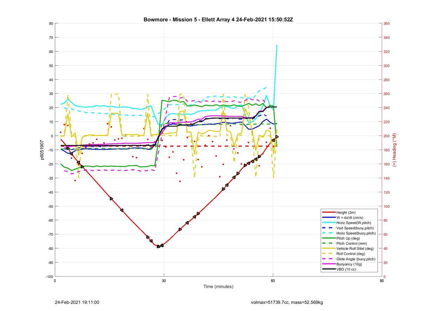Select the left axis label "p6051907"

pos(42,150)
